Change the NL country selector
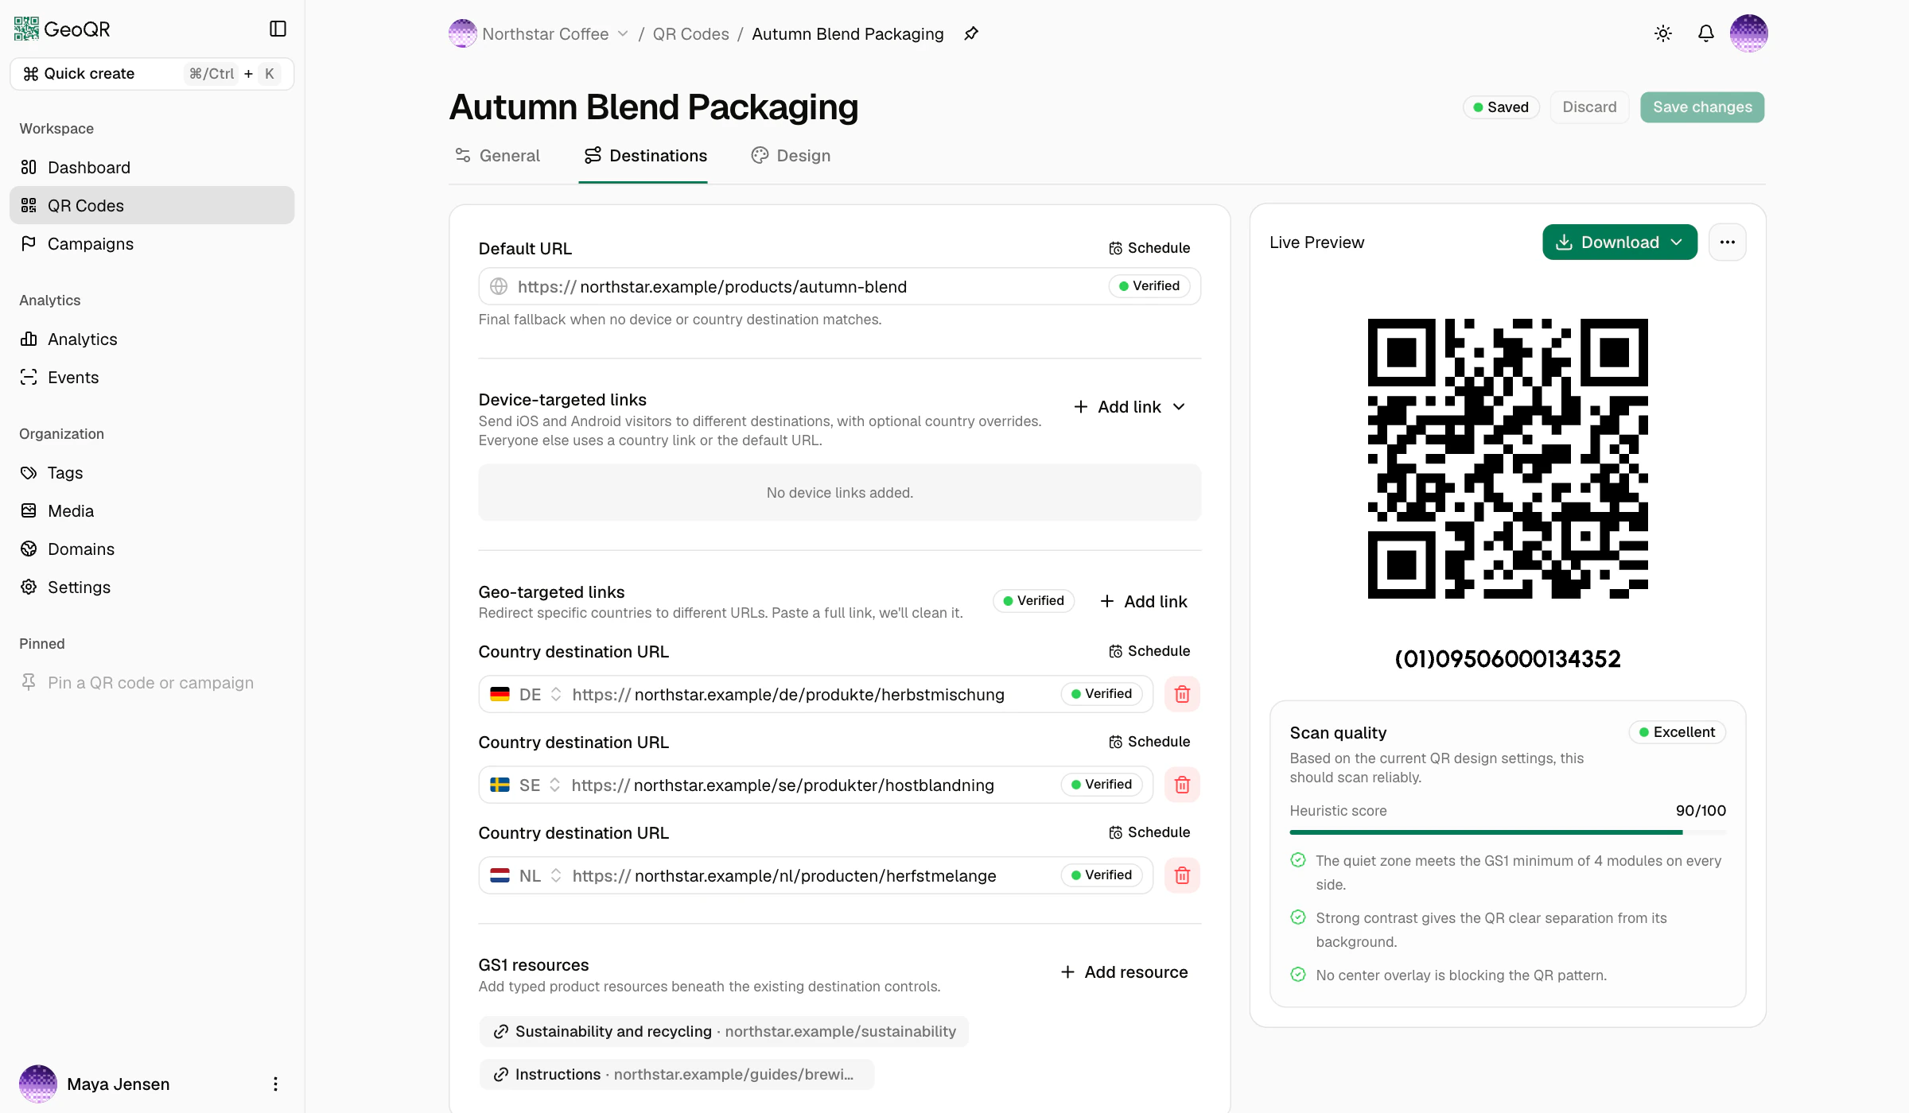Image resolution: width=1909 pixels, height=1113 pixels. click(x=541, y=875)
